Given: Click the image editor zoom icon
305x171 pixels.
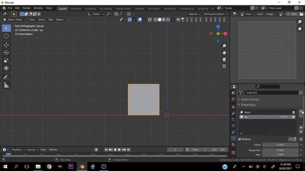Looking at the screenshot, I should pyautogui.click(x=300, y=22).
